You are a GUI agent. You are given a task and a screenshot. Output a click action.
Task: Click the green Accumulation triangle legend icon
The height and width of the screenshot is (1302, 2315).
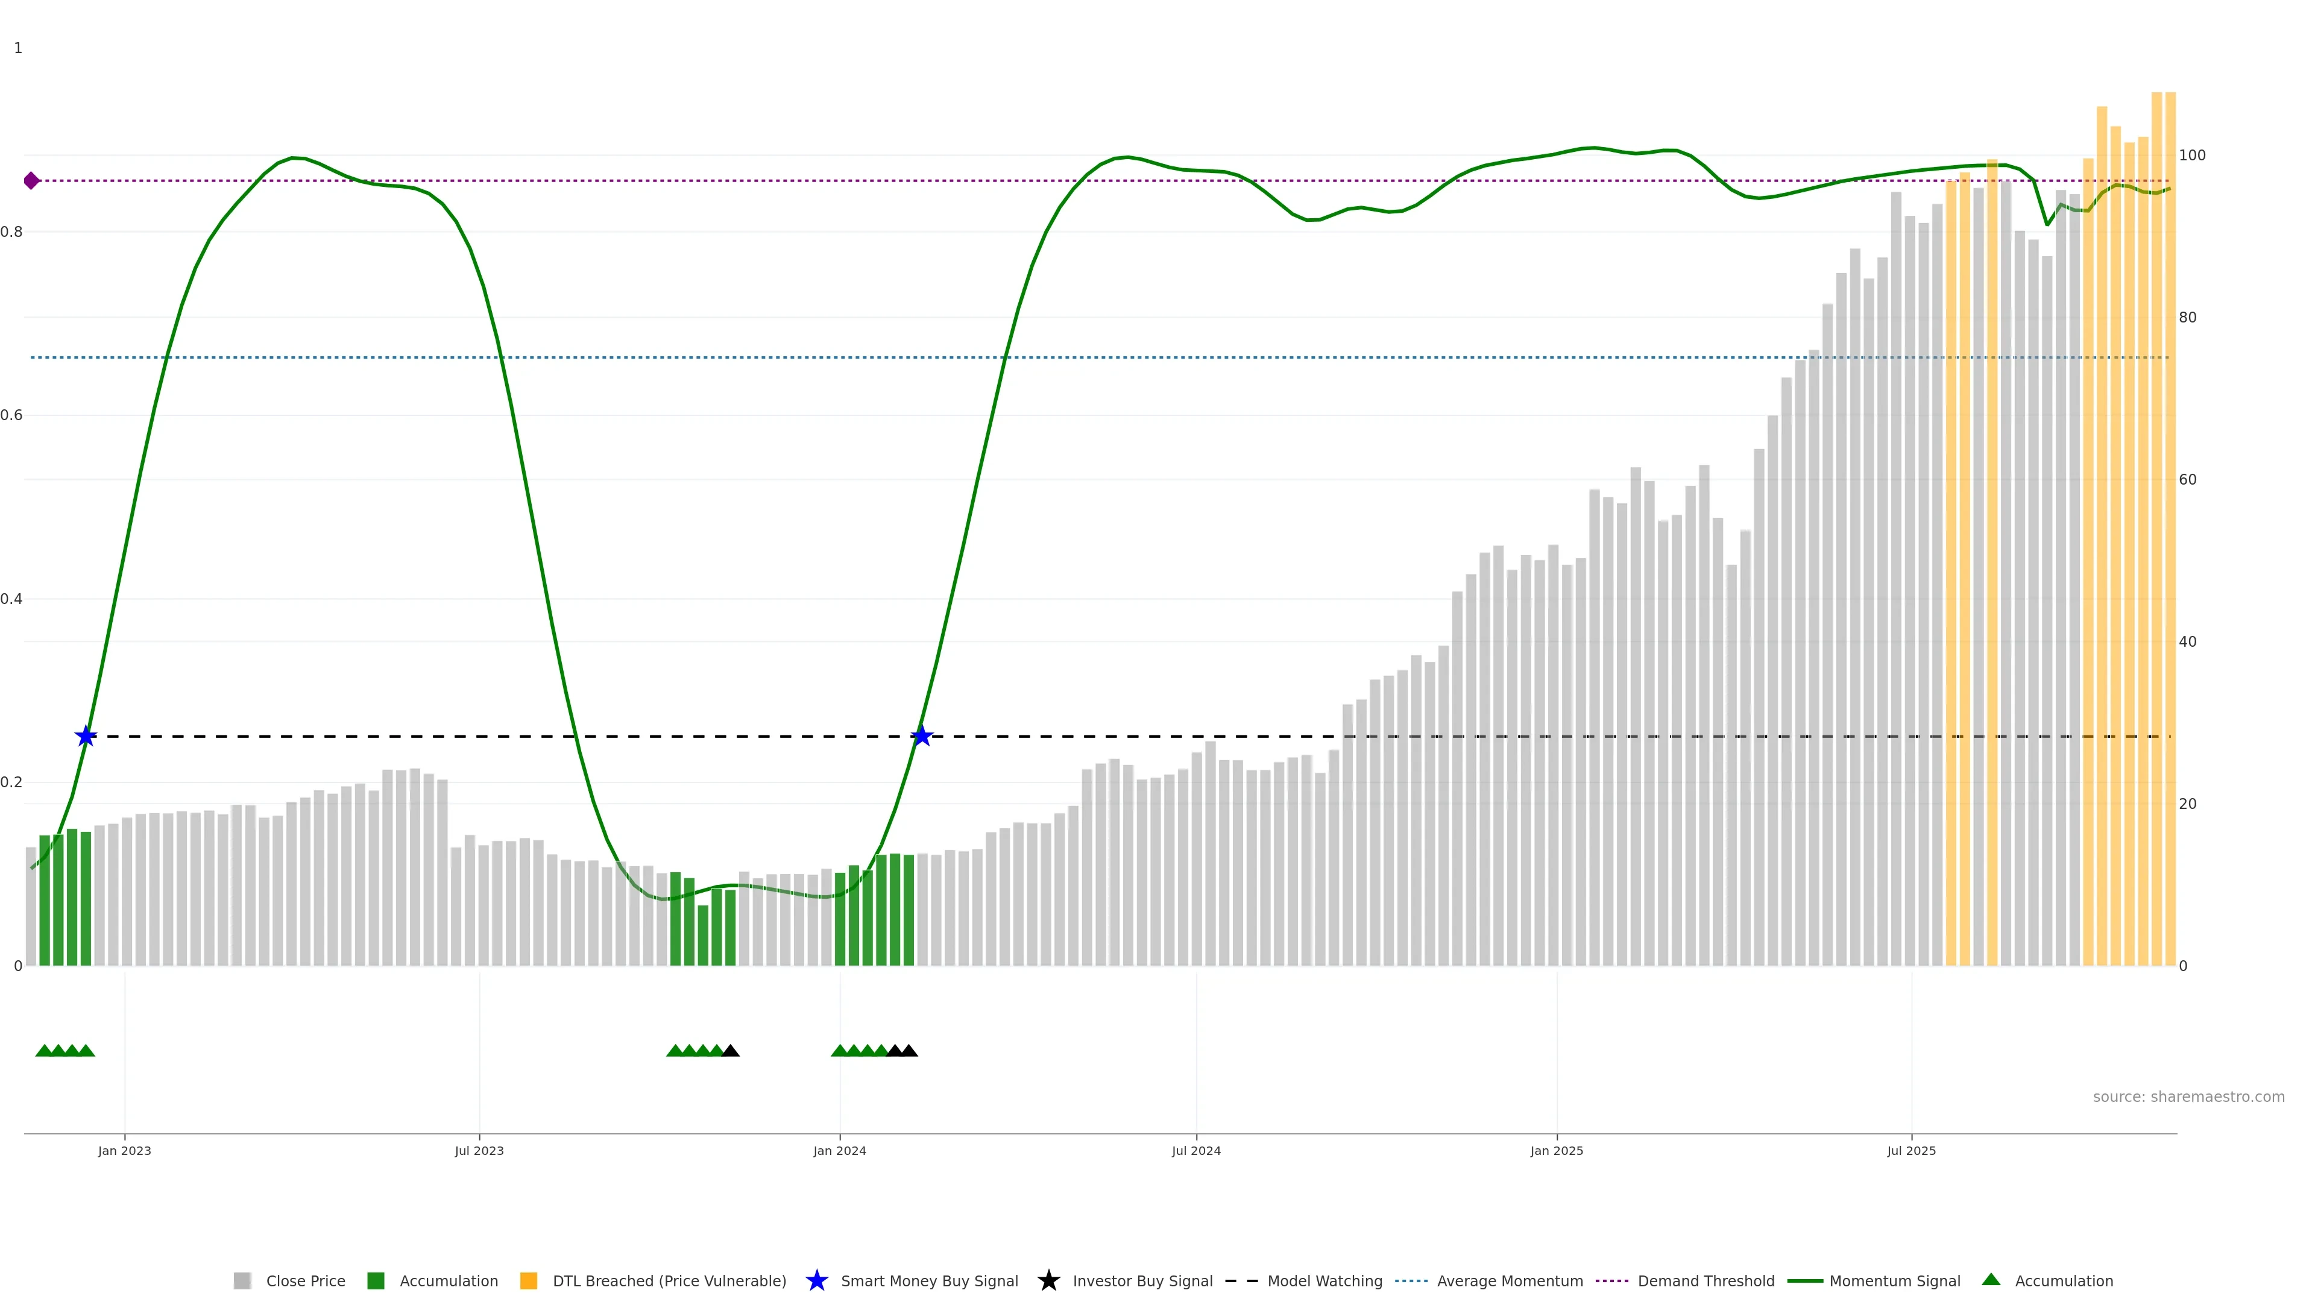1991,1280
